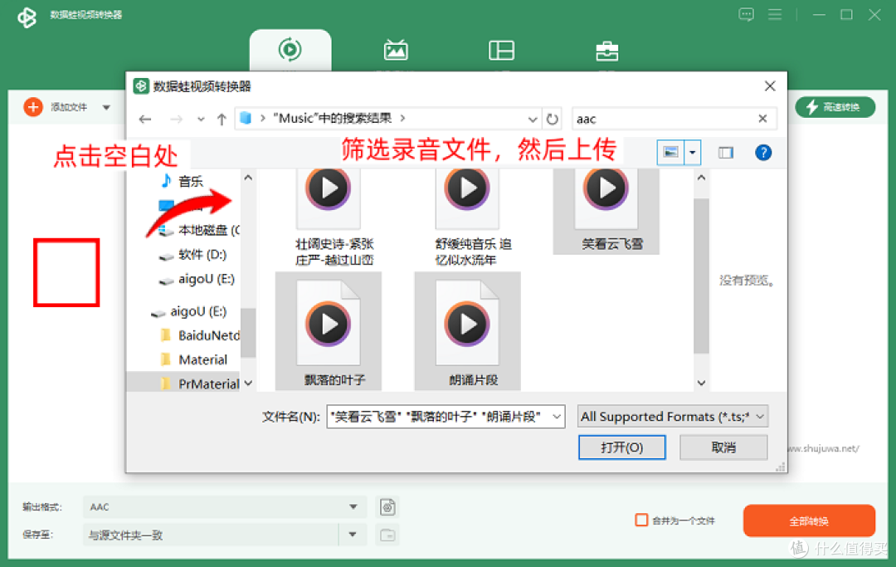896x567 pixels.
Task: Expand the save location dropdown arrow
Action: [x=353, y=535]
